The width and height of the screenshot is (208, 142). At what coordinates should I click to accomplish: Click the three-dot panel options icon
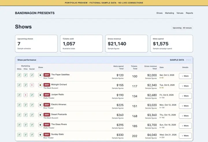click(x=188, y=60)
